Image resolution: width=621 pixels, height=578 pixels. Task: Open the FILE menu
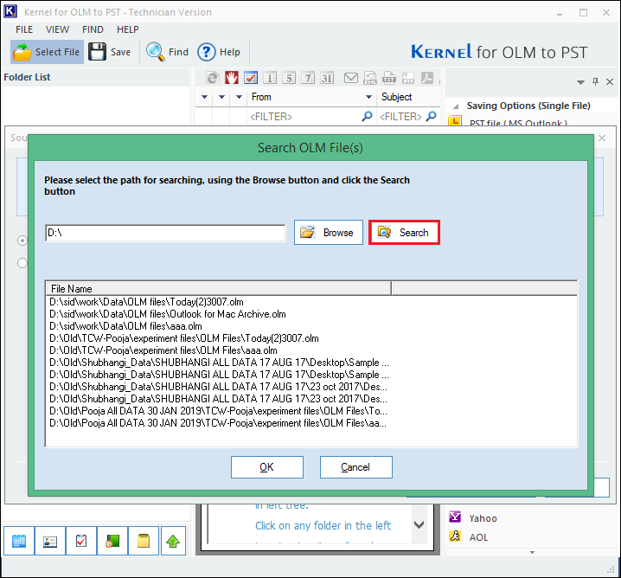[x=24, y=29]
